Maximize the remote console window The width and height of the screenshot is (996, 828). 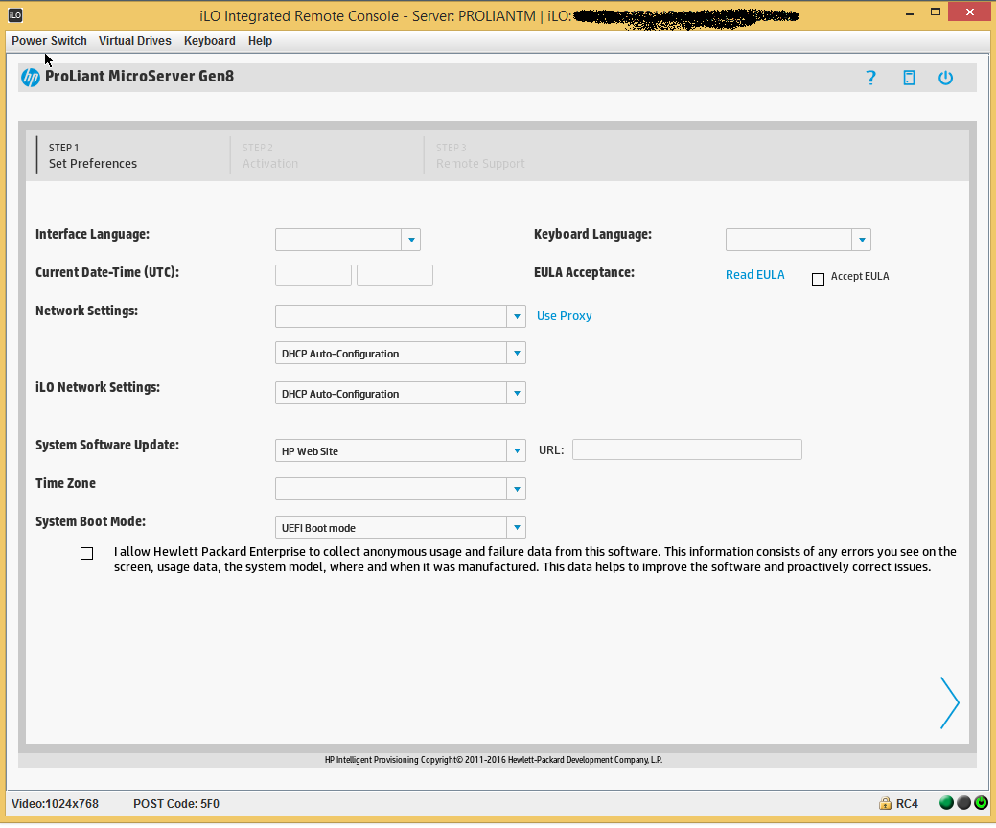tap(935, 12)
